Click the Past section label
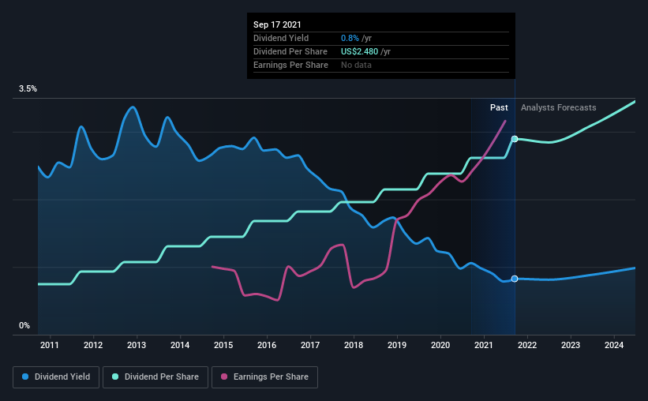 coord(499,107)
